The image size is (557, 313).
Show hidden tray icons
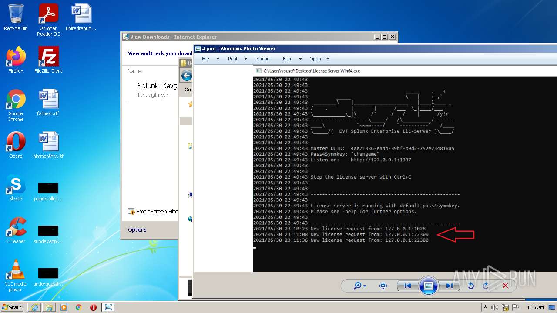[486, 307]
